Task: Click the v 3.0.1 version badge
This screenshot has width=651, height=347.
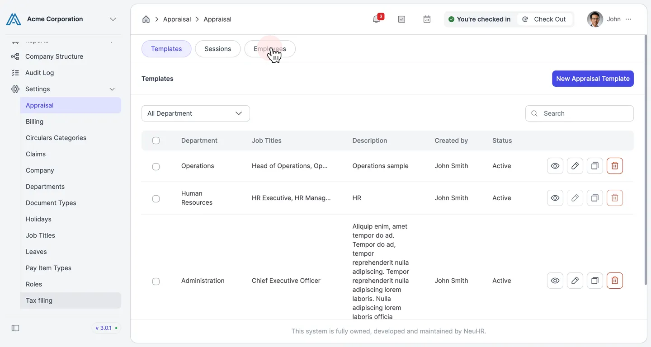Action: [x=106, y=328]
